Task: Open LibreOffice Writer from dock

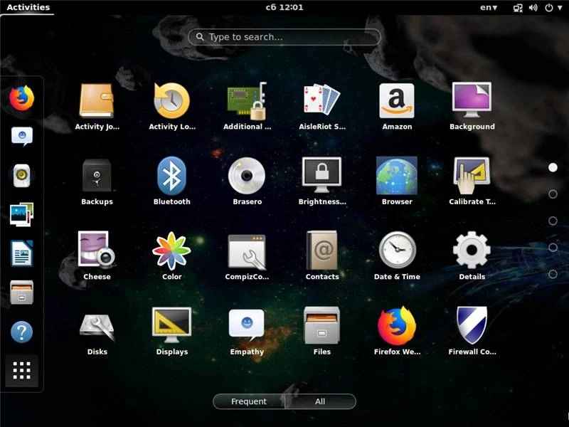Action: [22, 253]
